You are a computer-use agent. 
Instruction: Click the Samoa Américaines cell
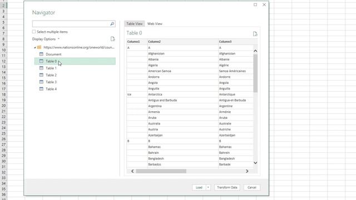236,71
